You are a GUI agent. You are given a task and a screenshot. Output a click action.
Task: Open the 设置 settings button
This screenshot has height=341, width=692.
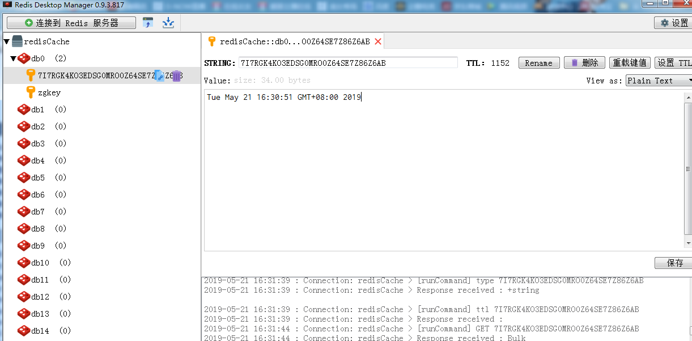[x=673, y=23]
